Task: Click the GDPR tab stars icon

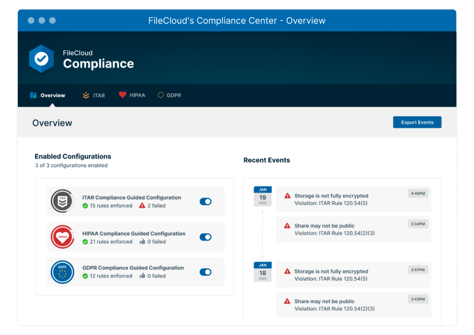Action: click(161, 95)
